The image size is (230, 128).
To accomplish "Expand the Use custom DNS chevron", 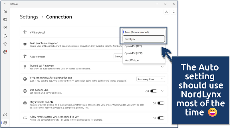I will click(x=162, y=91).
